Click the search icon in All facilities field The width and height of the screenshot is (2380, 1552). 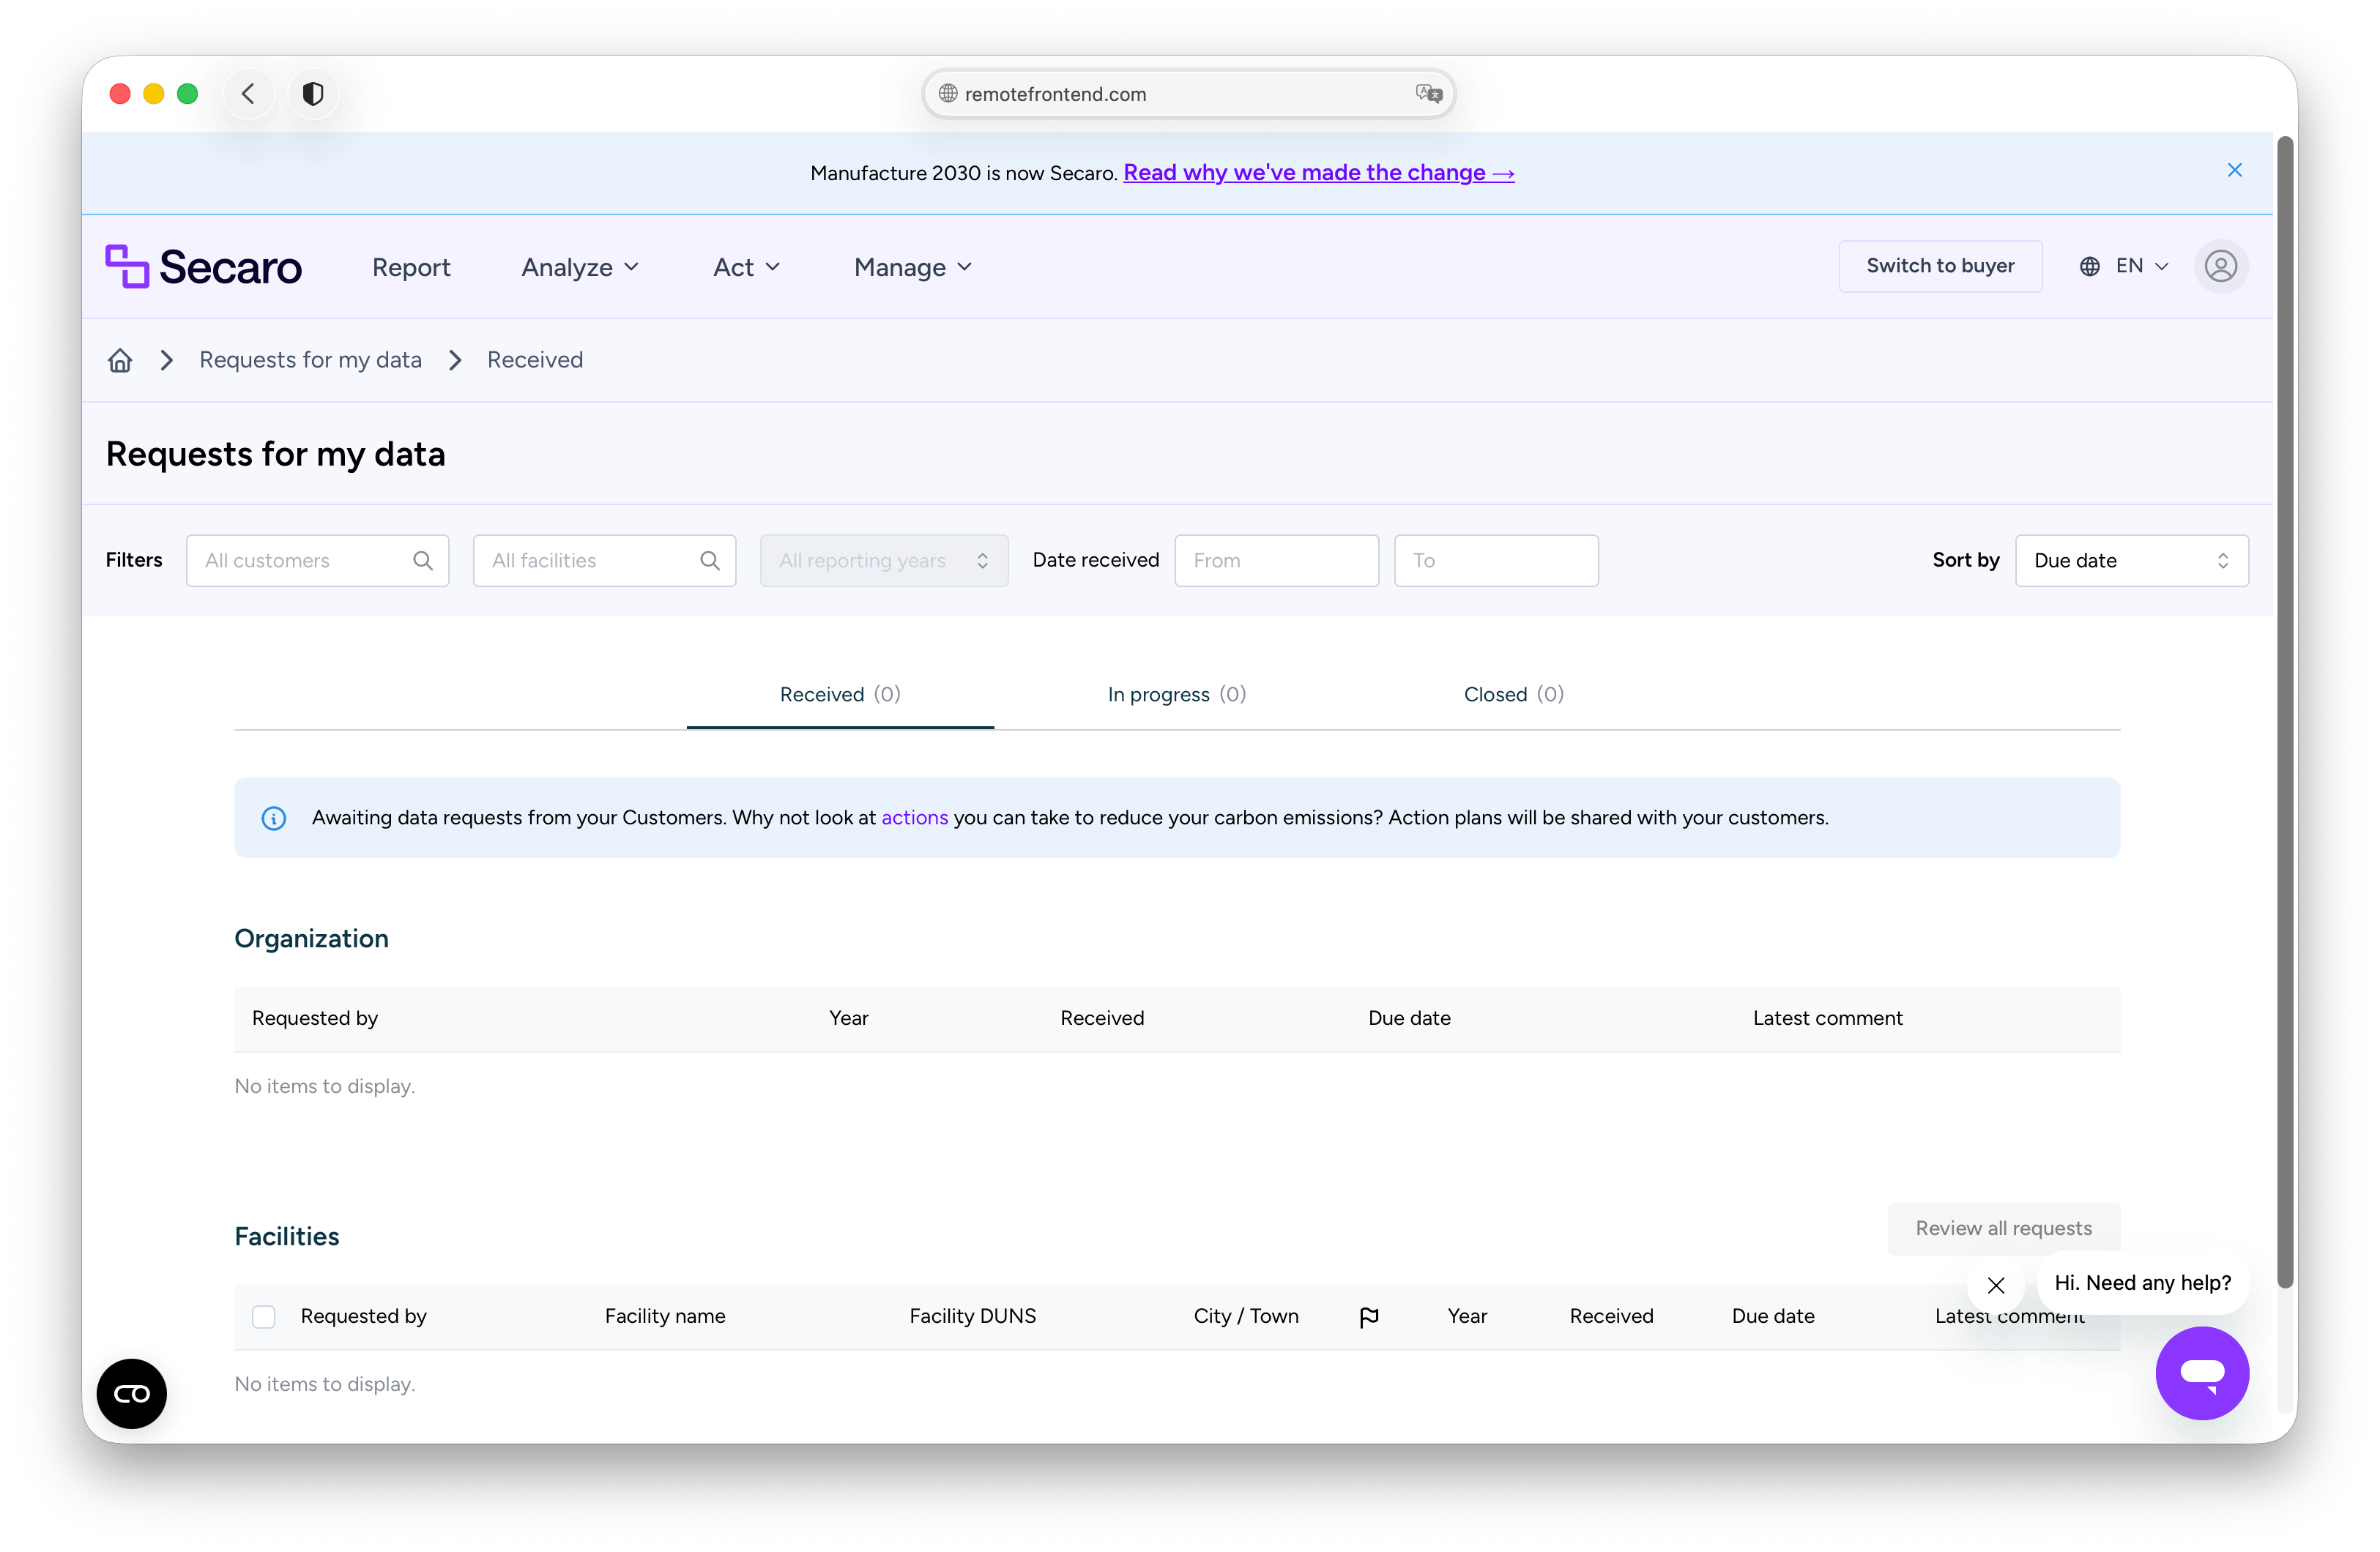(710, 560)
